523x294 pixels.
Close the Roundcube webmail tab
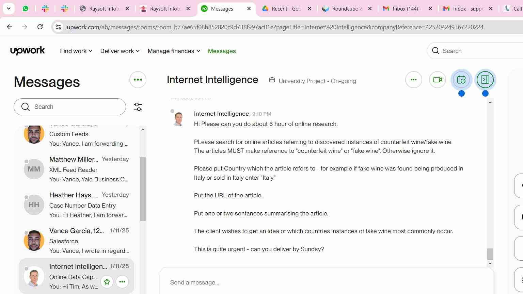click(x=370, y=9)
